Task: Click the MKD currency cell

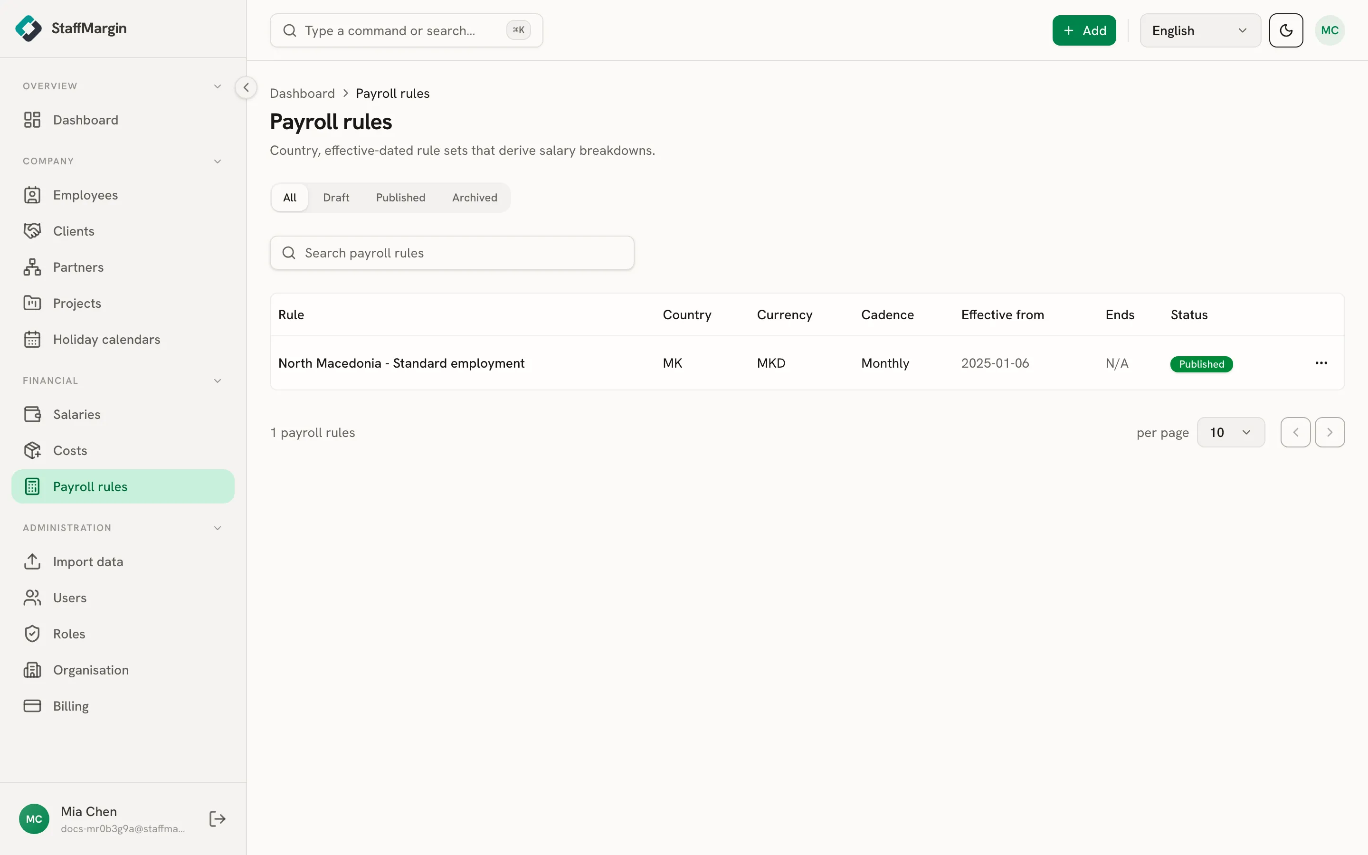Action: (x=771, y=363)
